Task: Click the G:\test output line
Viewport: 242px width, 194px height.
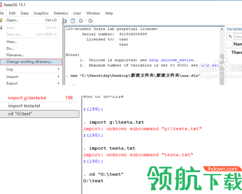Action: point(93,181)
